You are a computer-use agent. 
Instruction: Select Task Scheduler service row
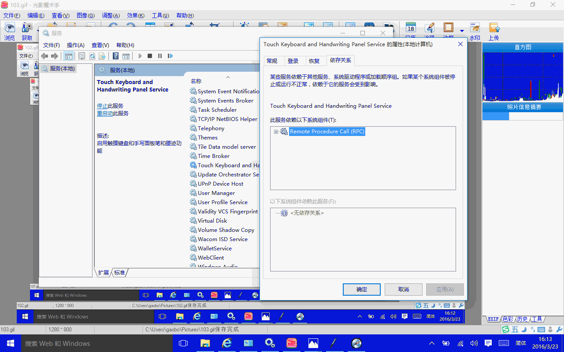(x=217, y=110)
